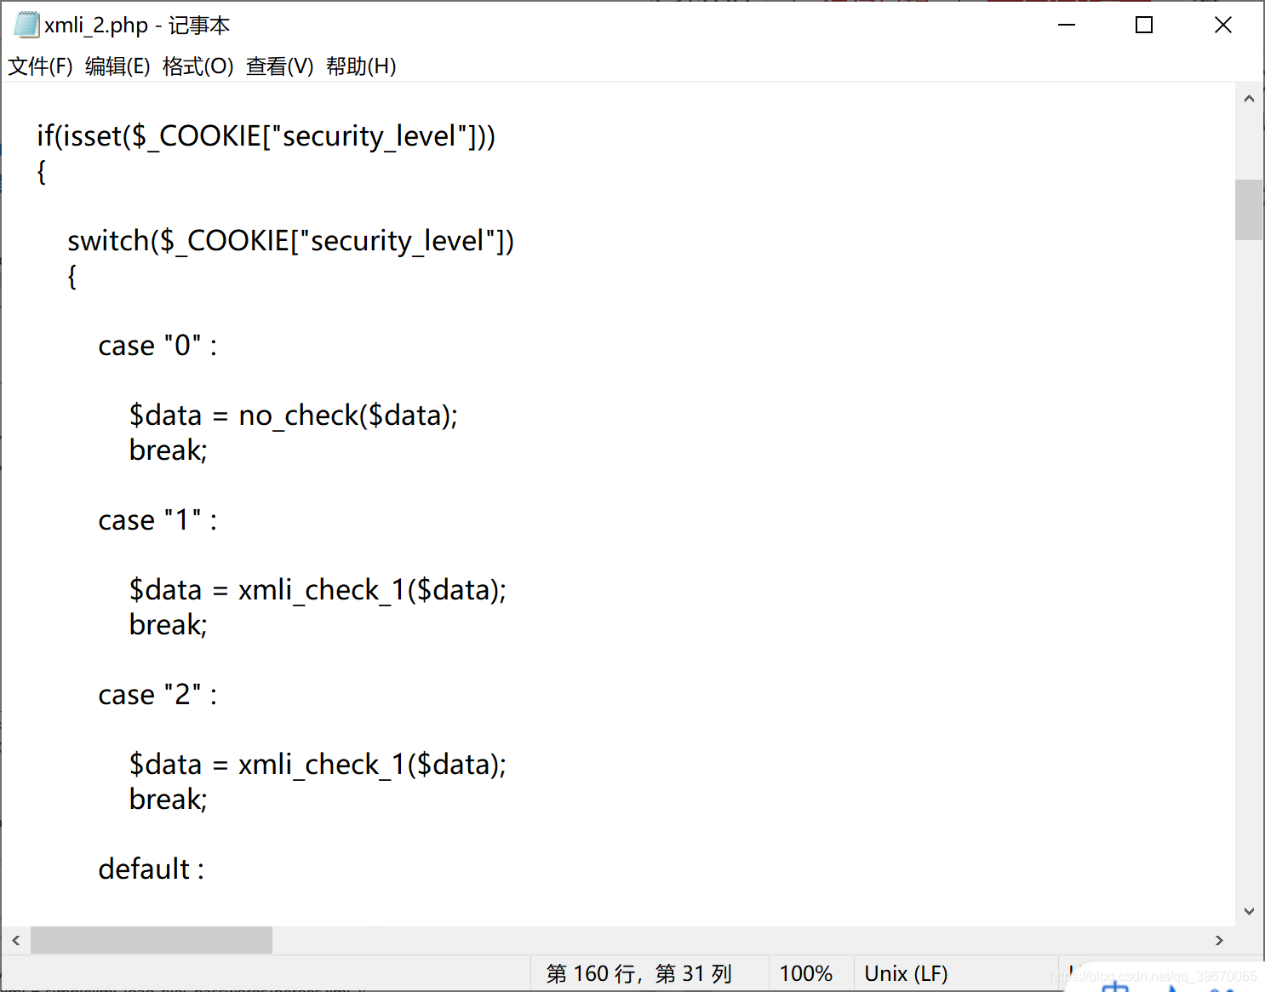
Task: Click on $data = no_check($data); line
Action: [293, 415]
